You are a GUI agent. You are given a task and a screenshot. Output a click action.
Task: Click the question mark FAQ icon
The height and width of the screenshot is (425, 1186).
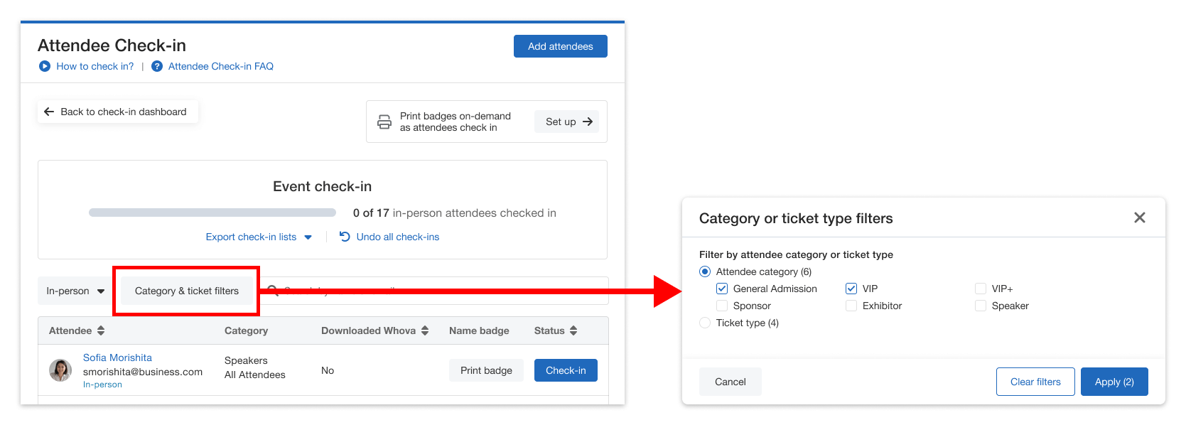[x=157, y=66]
